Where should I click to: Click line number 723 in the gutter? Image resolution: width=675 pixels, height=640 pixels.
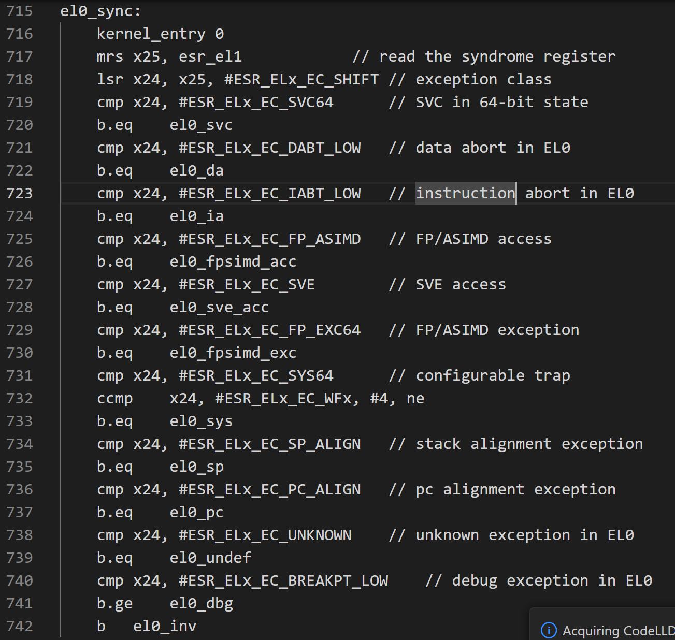[20, 193]
